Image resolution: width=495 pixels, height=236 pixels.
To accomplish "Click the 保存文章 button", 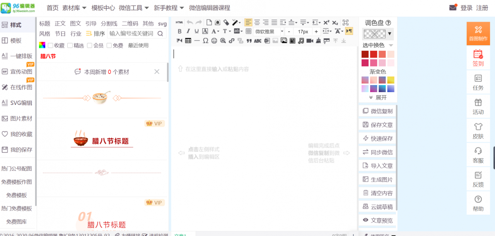I will pos(377,125).
